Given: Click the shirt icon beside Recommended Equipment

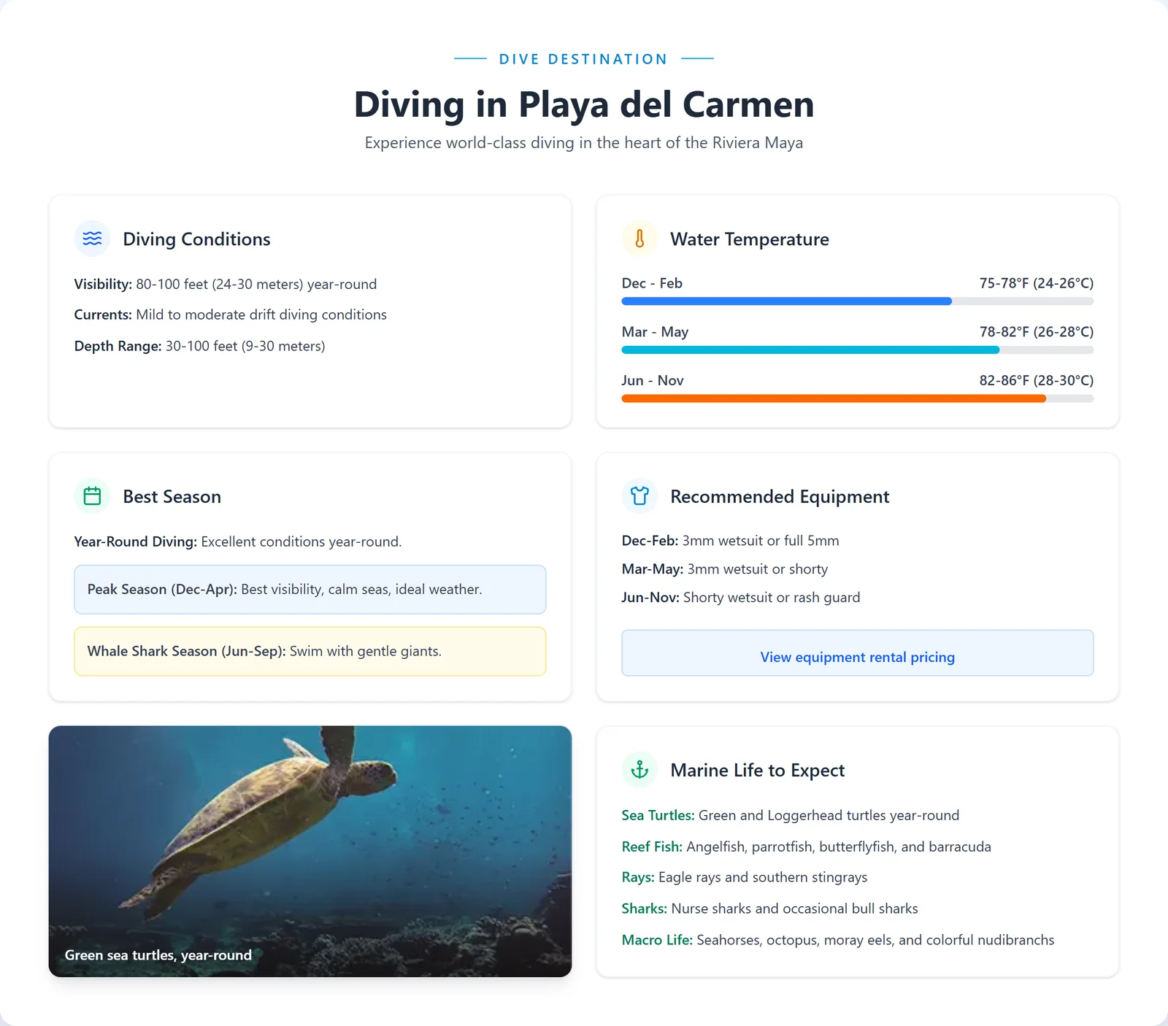Looking at the screenshot, I should coord(639,496).
